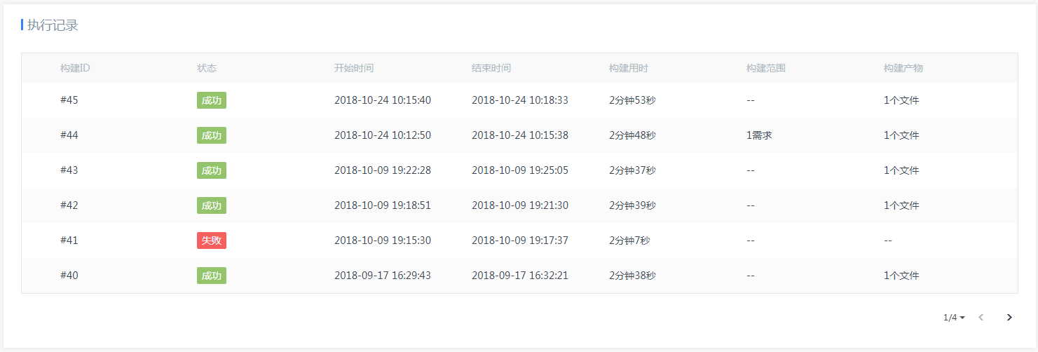This screenshot has height=352, width=1038.
Task: Open build ID #41
Action: 69,241
